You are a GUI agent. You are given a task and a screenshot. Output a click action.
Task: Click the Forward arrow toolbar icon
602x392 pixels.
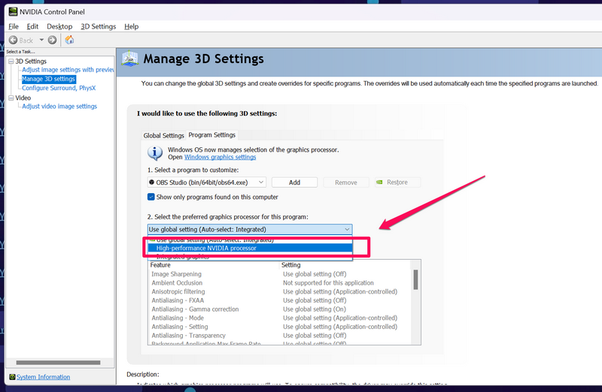[x=52, y=40]
